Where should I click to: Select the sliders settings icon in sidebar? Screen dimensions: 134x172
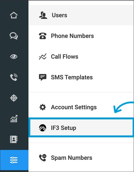(x=14, y=160)
